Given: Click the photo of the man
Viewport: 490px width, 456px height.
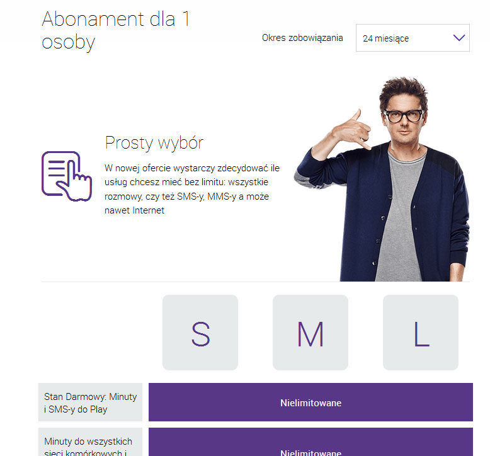Looking at the screenshot, I should point(382,179).
